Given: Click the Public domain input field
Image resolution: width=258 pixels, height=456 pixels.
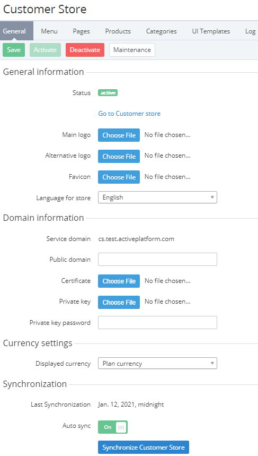Looking at the screenshot, I should 157,259.
